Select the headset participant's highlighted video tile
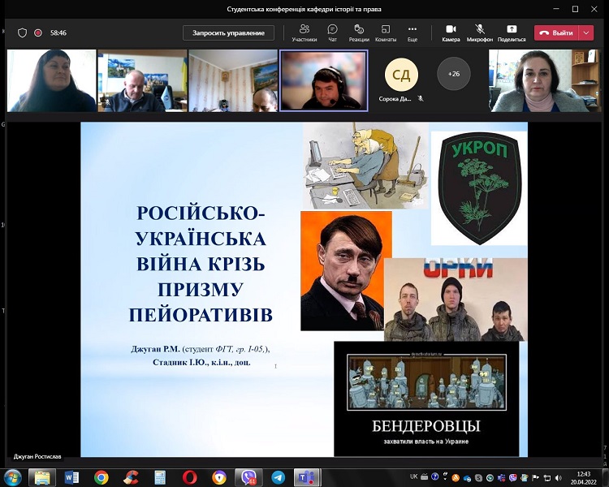 (323, 80)
